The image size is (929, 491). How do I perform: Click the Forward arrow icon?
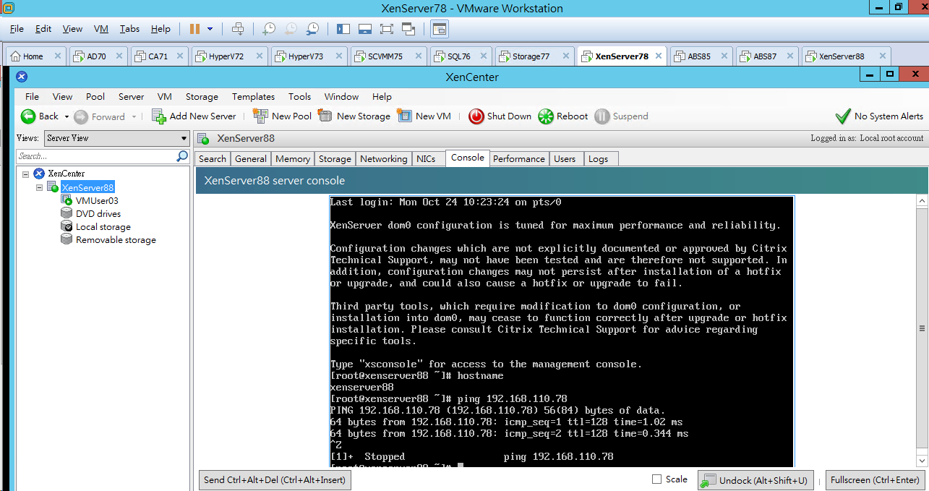tap(81, 116)
